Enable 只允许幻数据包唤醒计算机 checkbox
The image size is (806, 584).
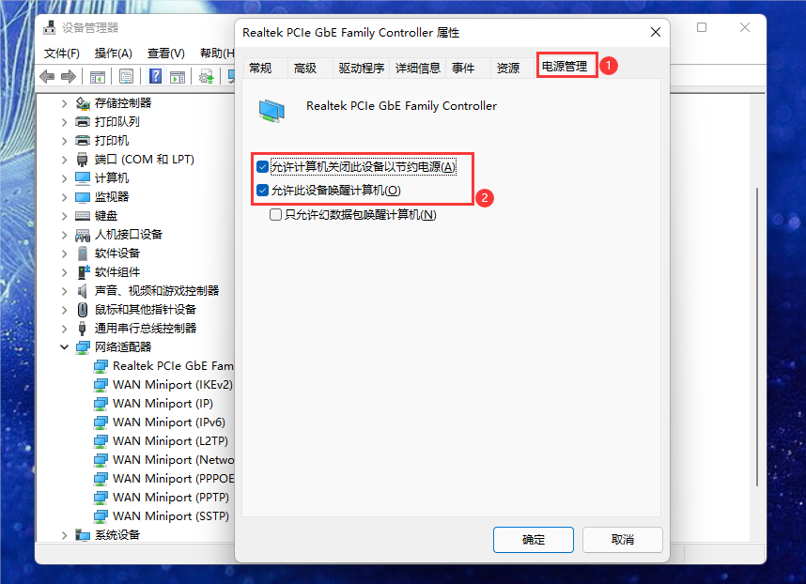pyautogui.click(x=275, y=215)
